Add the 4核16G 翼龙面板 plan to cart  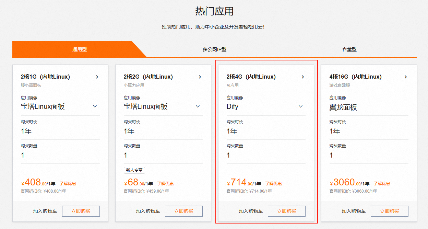click(354, 211)
